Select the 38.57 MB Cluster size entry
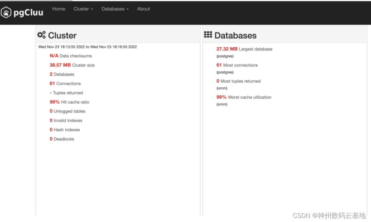Image resolution: width=371 pixels, height=222 pixels. click(x=72, y=65)
